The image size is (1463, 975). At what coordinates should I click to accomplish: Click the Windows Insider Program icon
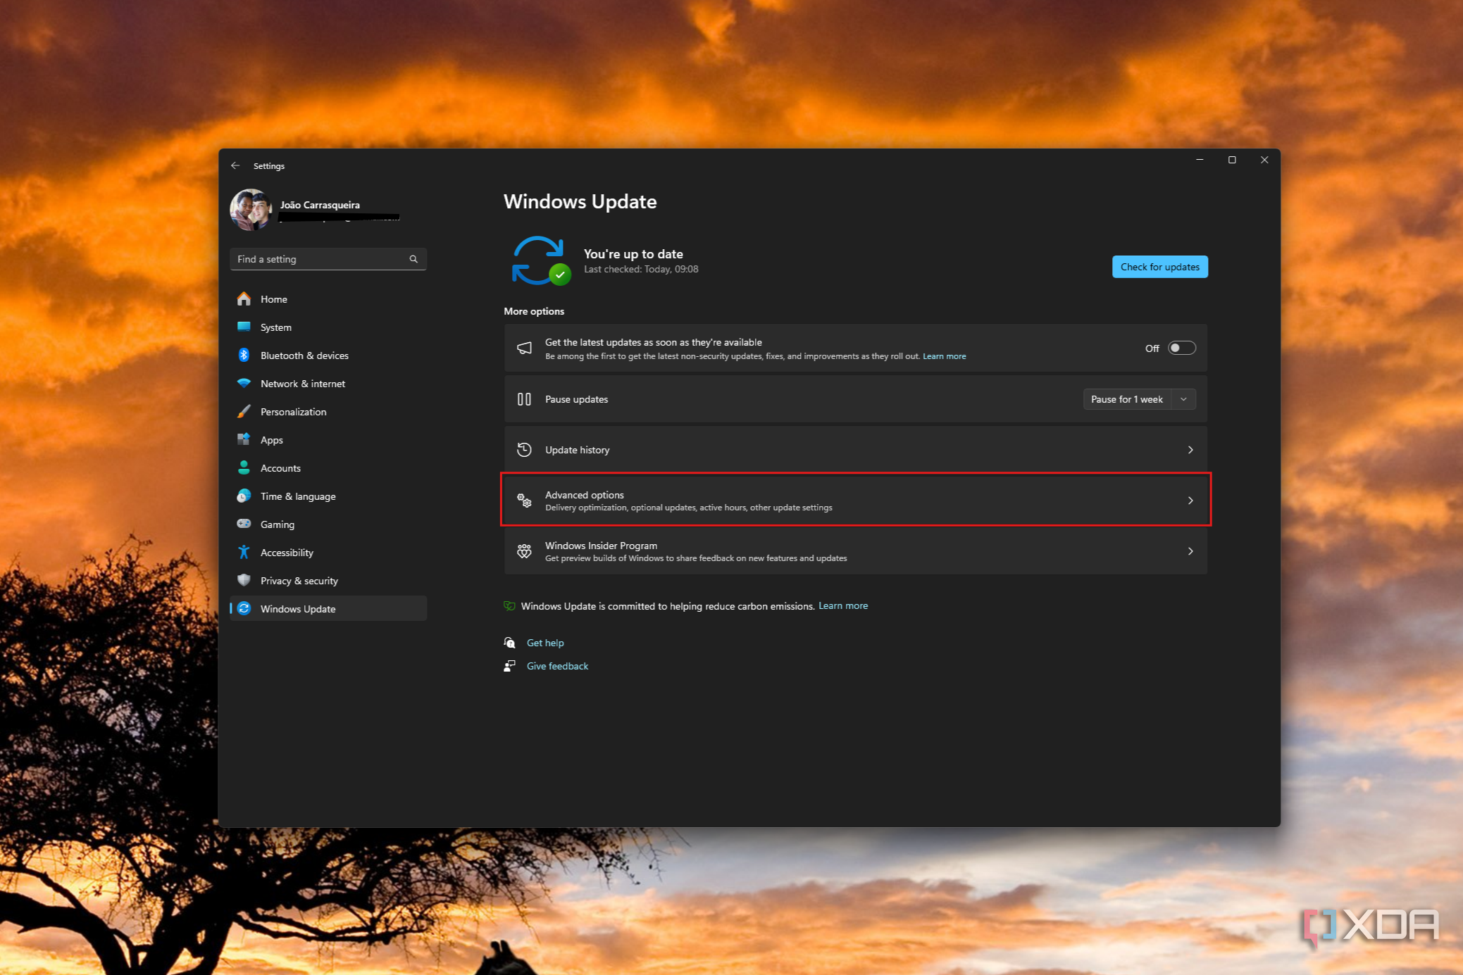pyautogui.click(x=524, y=551)
